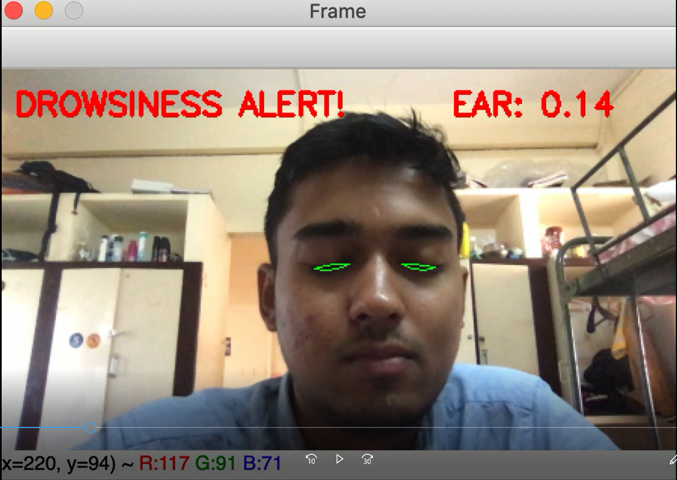Skip back 10 seconds

311,459
